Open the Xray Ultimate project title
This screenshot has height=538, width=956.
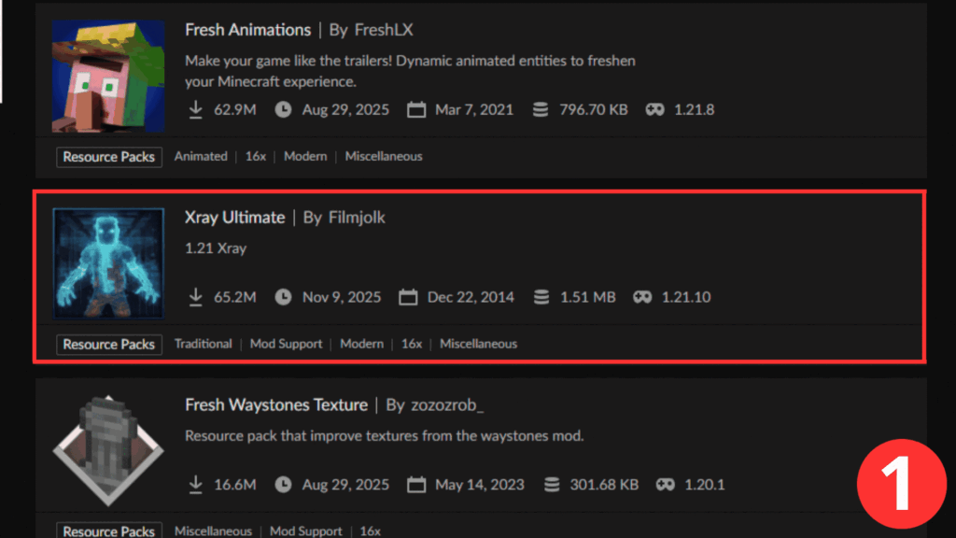click(234, 218)
